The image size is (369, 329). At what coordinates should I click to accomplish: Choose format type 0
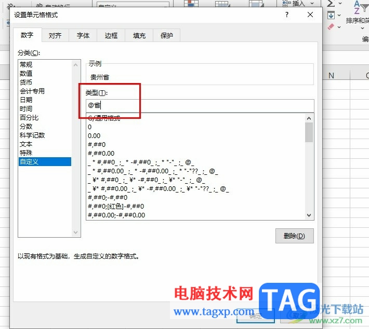tap(196, 127)
